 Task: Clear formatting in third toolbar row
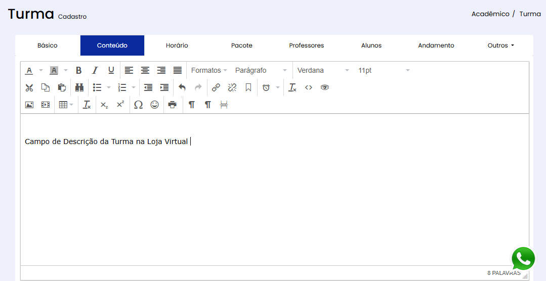[87, 105]
